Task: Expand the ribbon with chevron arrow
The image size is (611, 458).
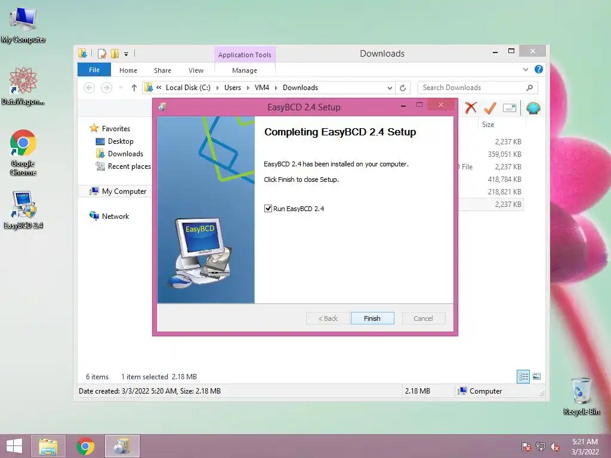Action: [x=525, y=69]
